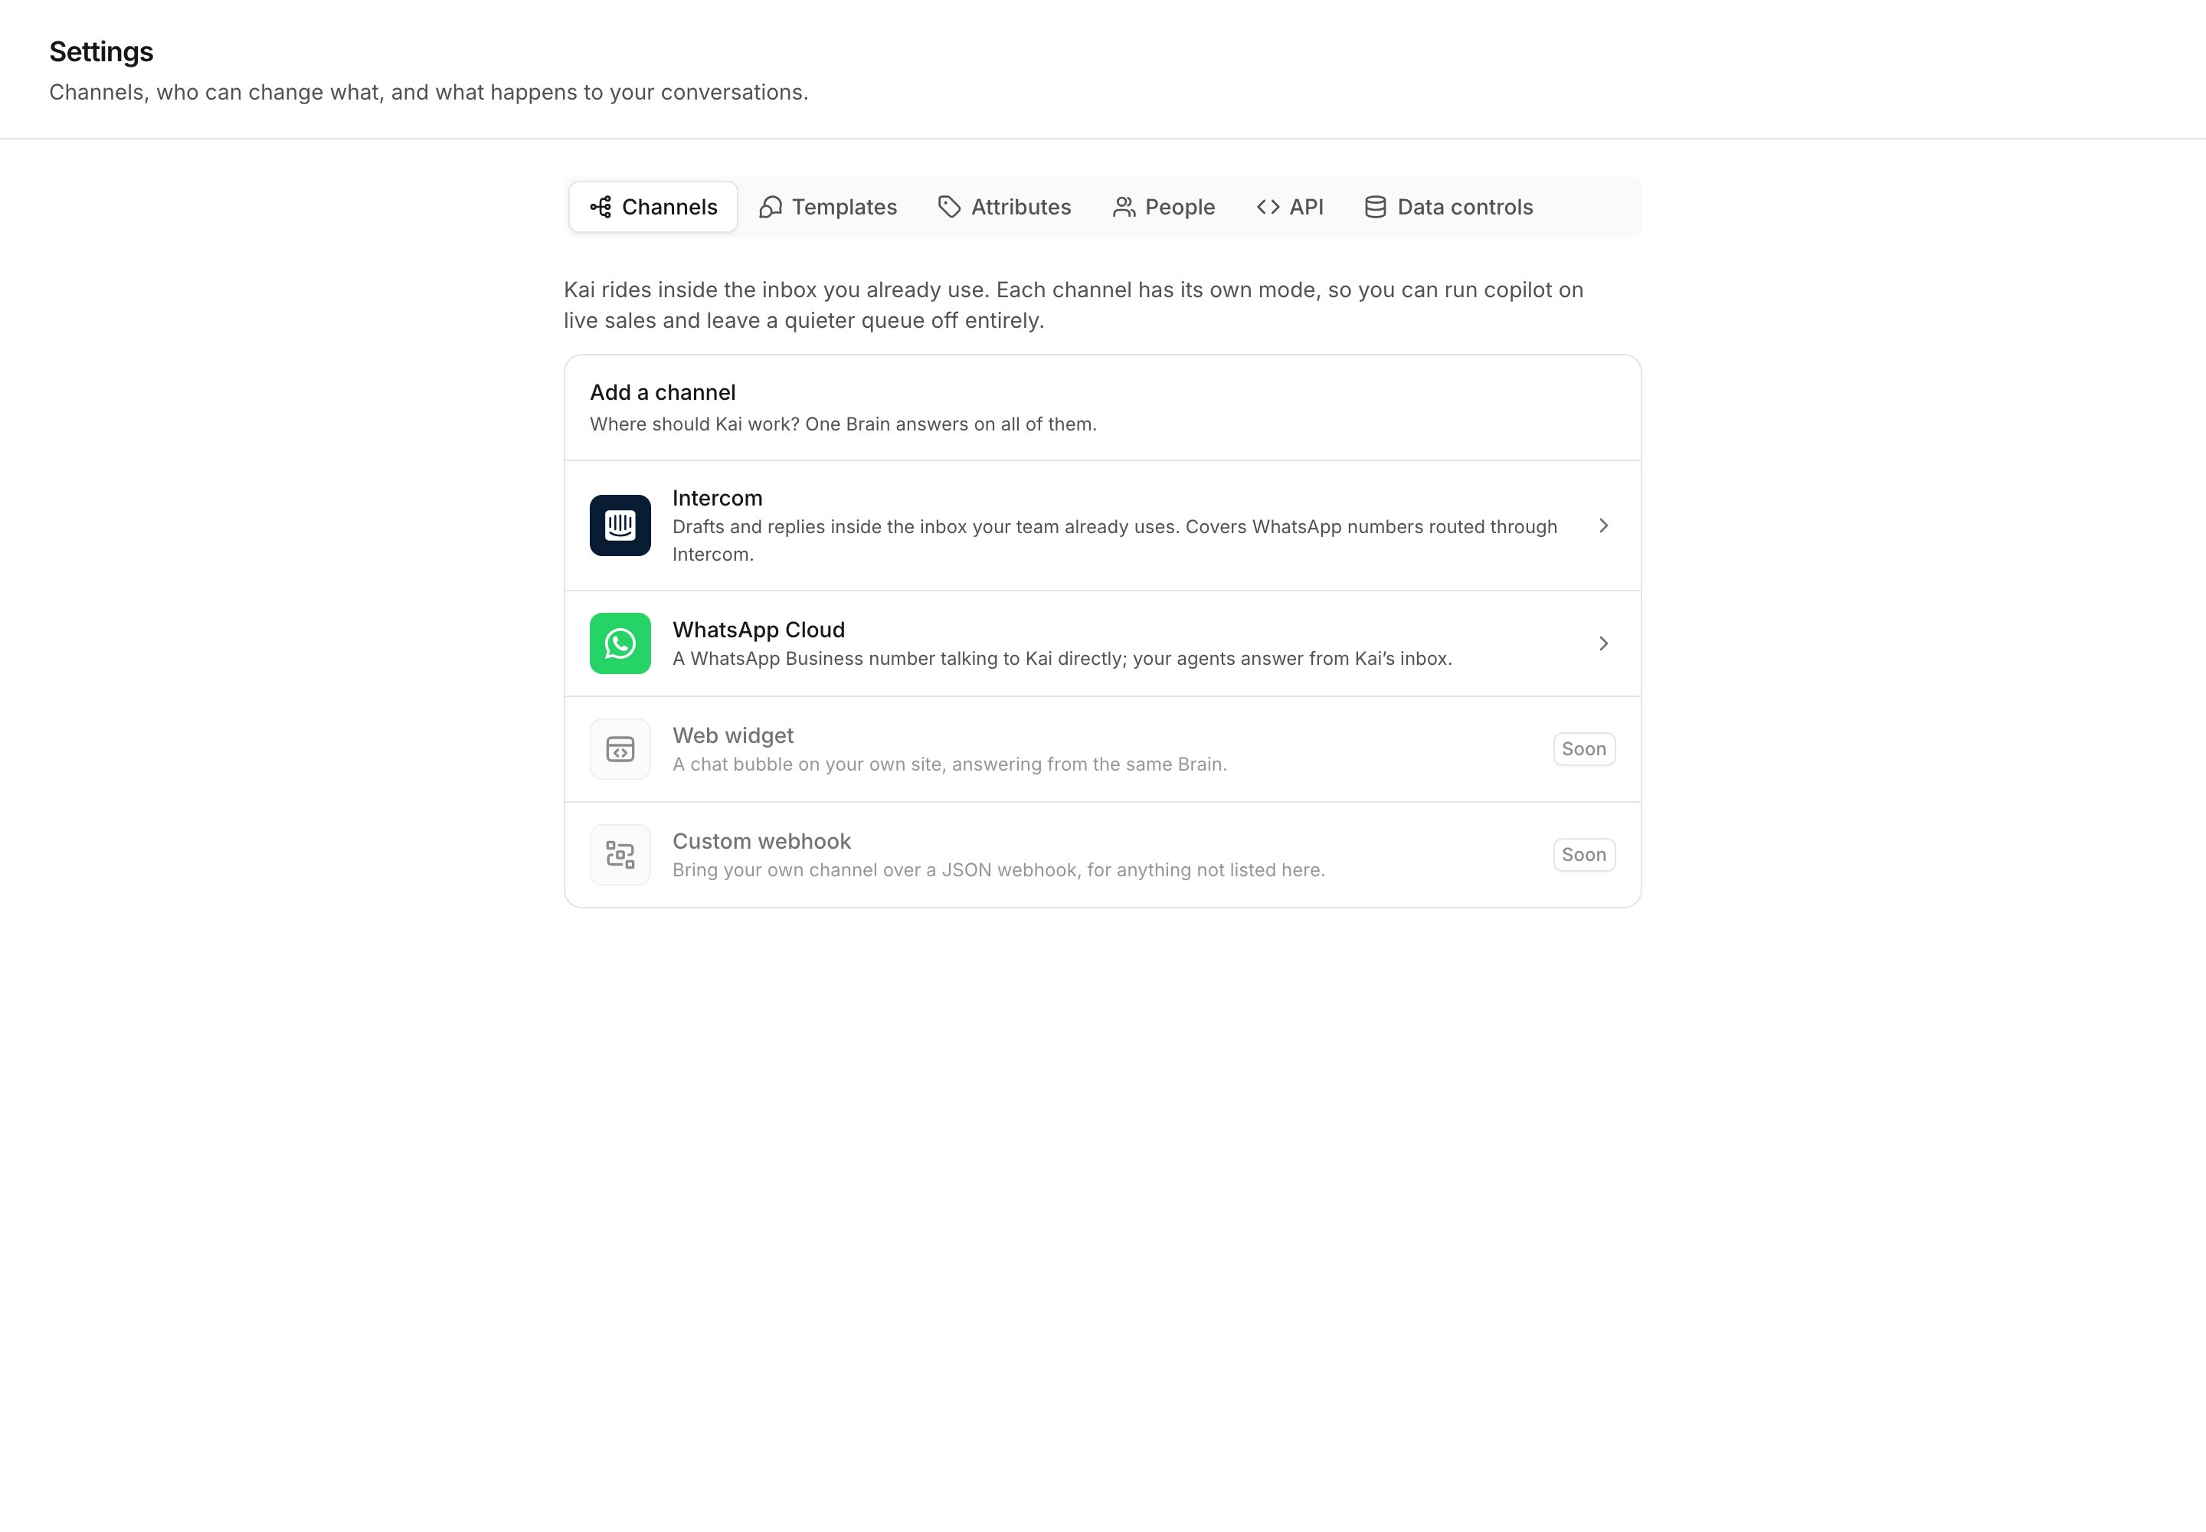2206x1532 pixels.
Task: Click the Data controls database icon
Action: tap(1376, 206)
